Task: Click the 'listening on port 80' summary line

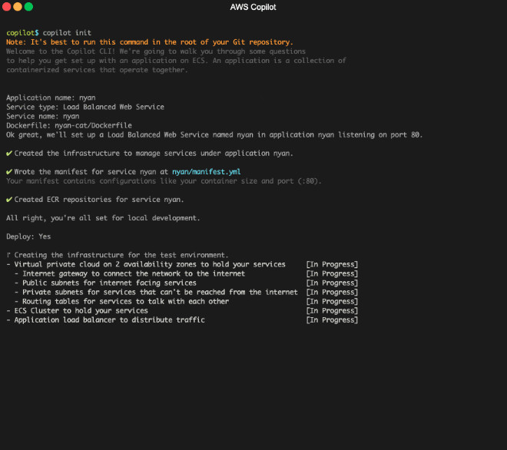Action: coord(214,135)
